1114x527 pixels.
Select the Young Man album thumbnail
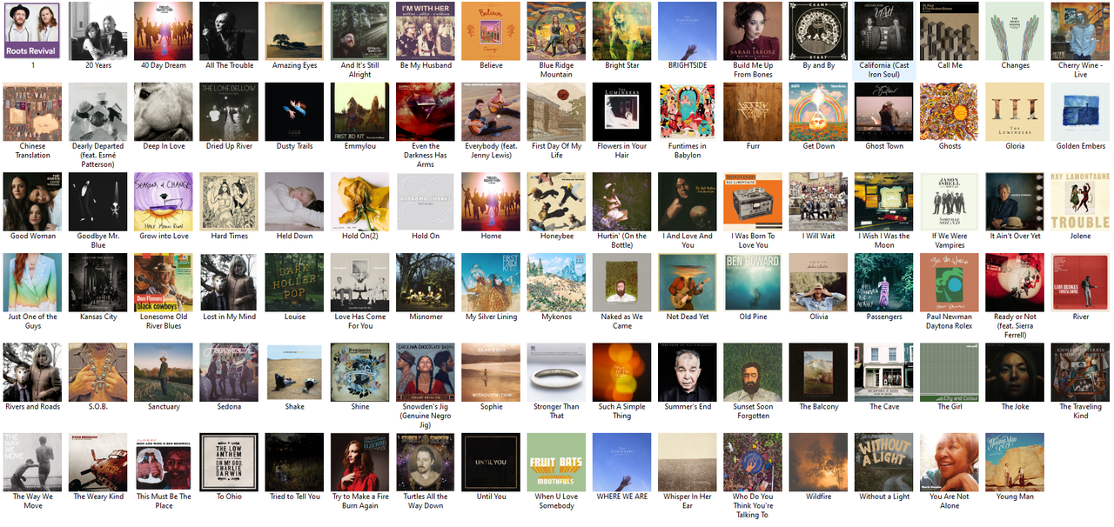[x=1015, y=462]
